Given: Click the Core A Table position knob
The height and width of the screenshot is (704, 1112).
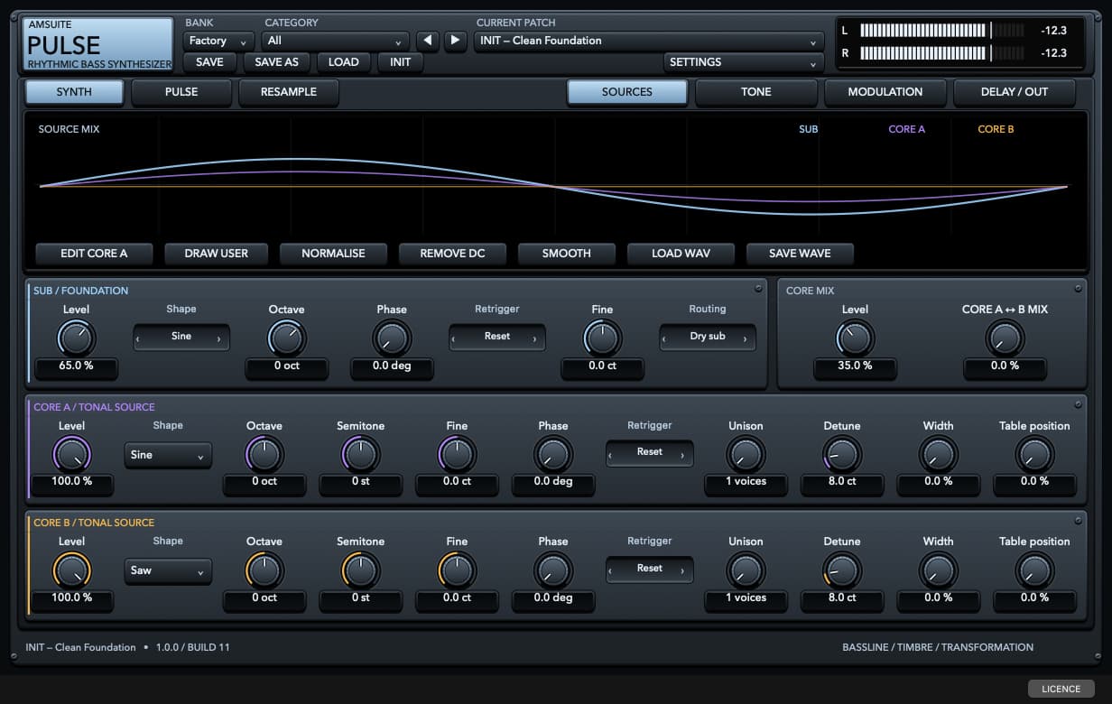Looking at the screenshot, I should pos(1034,454).
